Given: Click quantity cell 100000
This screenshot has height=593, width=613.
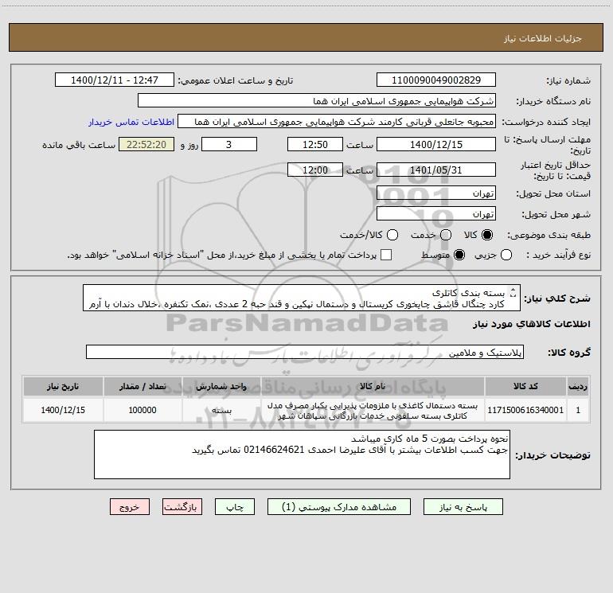Looking at the screenshot, I should point(143,410).
